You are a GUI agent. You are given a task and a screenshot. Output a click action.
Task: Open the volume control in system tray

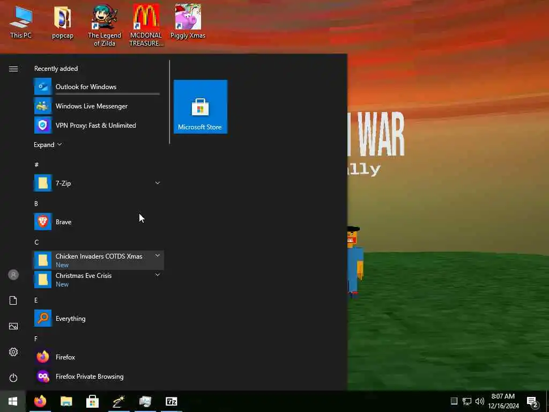click(480, 401)
